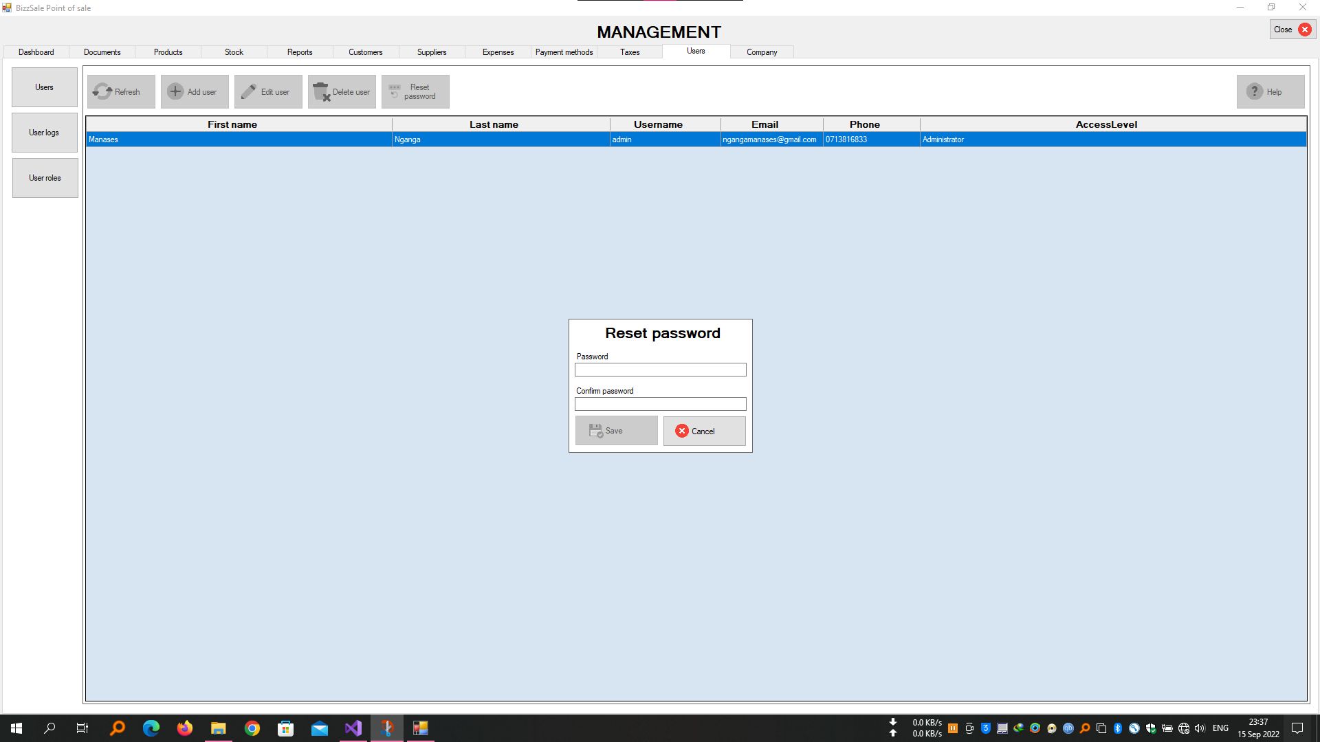The image size is (1320, 742).
Task: Open Google Chrome from the taskbar
Action: click(x=252, y=728)
